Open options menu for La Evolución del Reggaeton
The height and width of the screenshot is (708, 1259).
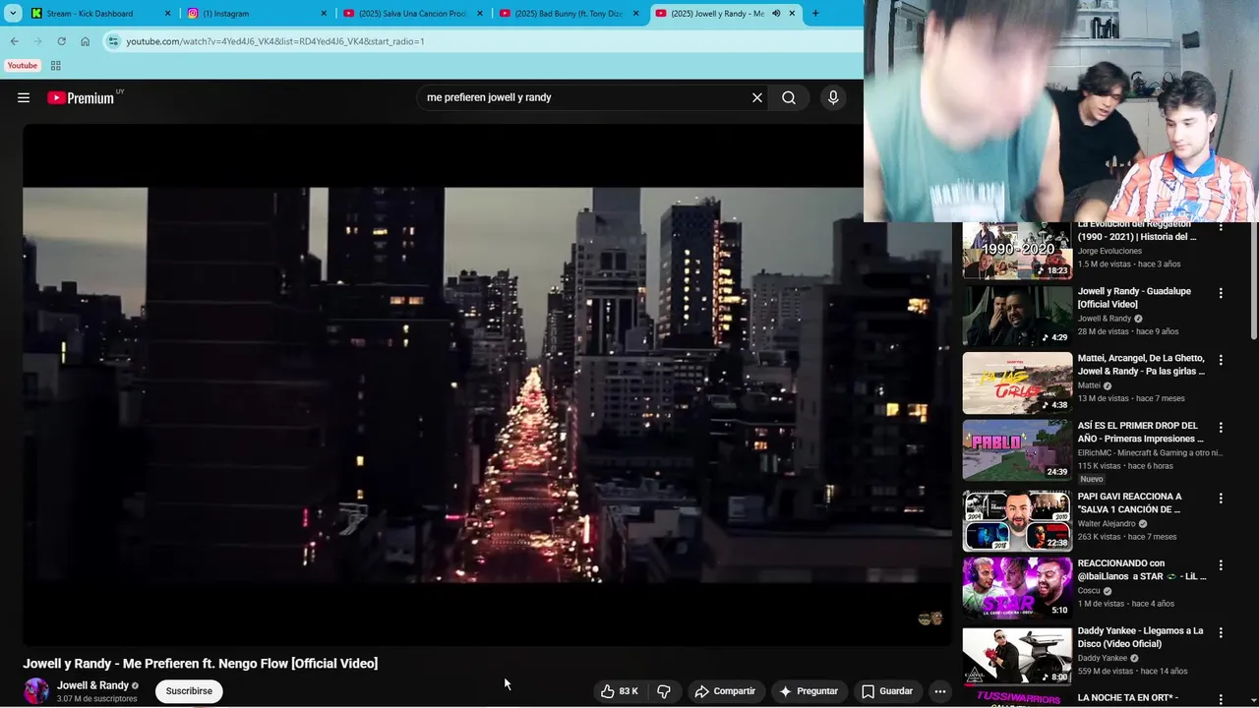point(1221,226)
